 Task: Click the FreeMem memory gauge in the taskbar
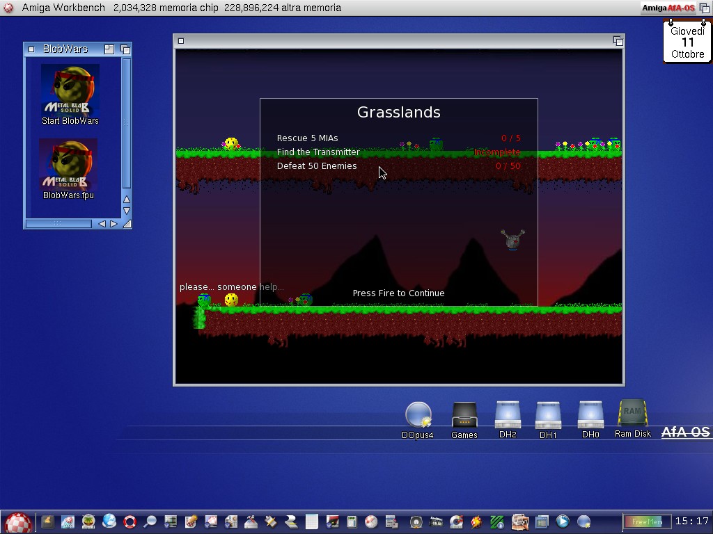tap(647, 521)
